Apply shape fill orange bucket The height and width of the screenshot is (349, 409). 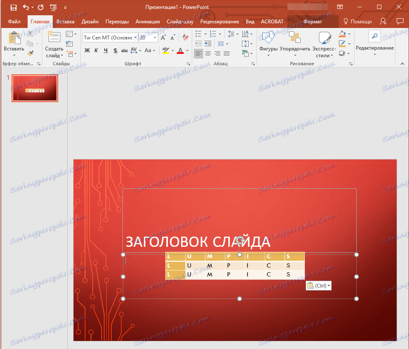coord(342,34)
